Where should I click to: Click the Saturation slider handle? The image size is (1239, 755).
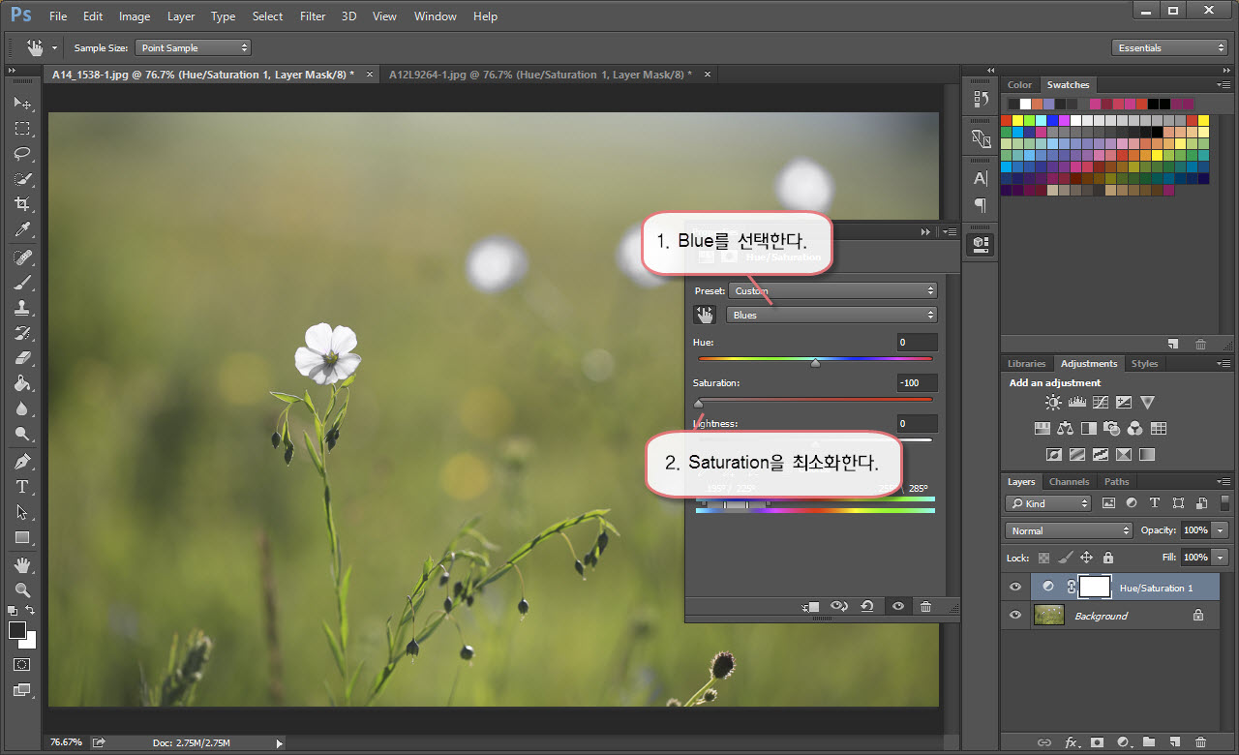[x=698, y=404]
